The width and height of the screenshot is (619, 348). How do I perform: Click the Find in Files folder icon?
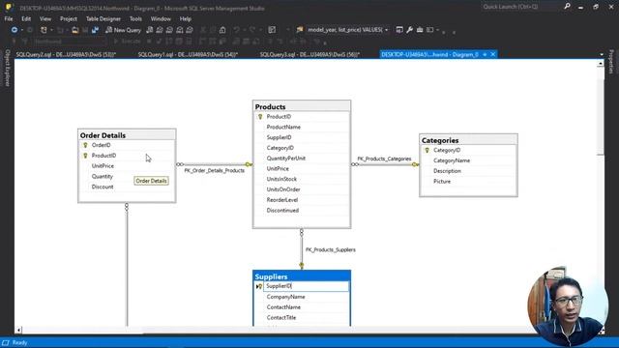300,30
